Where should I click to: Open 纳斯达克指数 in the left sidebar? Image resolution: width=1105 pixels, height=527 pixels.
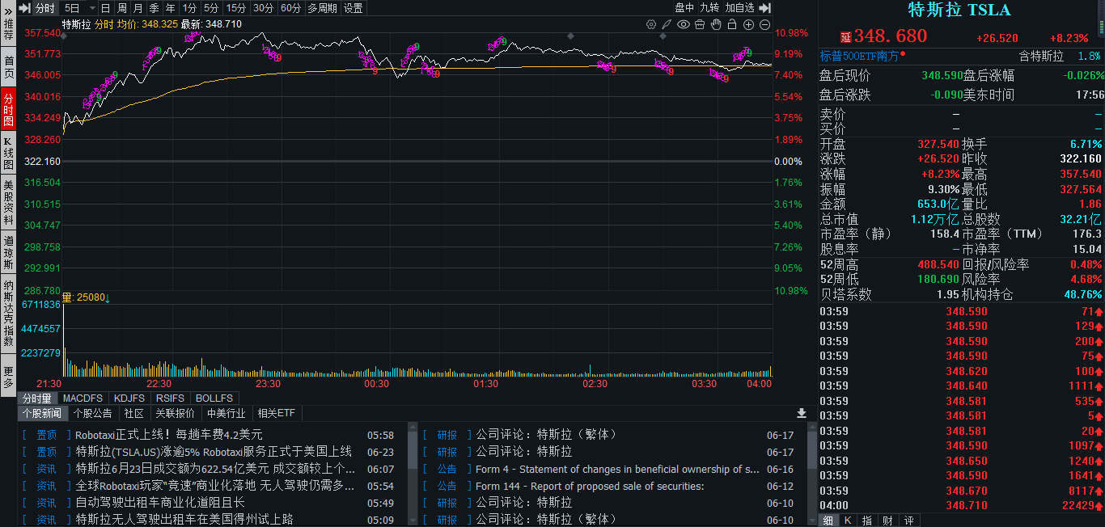click(8, 314)
